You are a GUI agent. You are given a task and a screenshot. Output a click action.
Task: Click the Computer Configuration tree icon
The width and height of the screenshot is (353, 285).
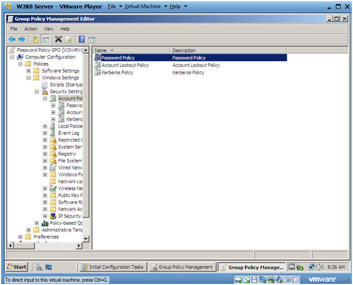click(20, 57)
